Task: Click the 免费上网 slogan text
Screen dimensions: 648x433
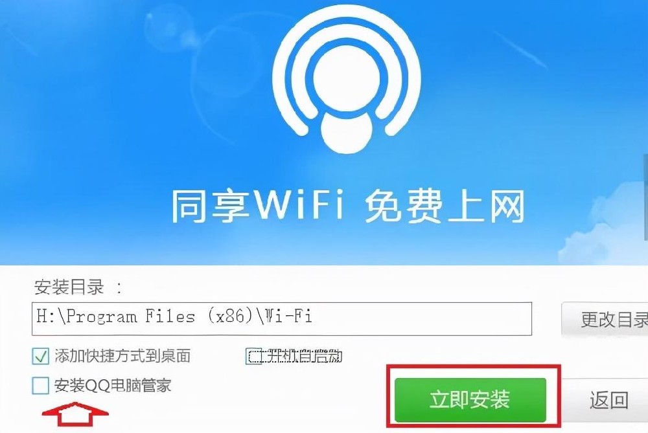Action: pyautogui.click(x=445, y=206)
